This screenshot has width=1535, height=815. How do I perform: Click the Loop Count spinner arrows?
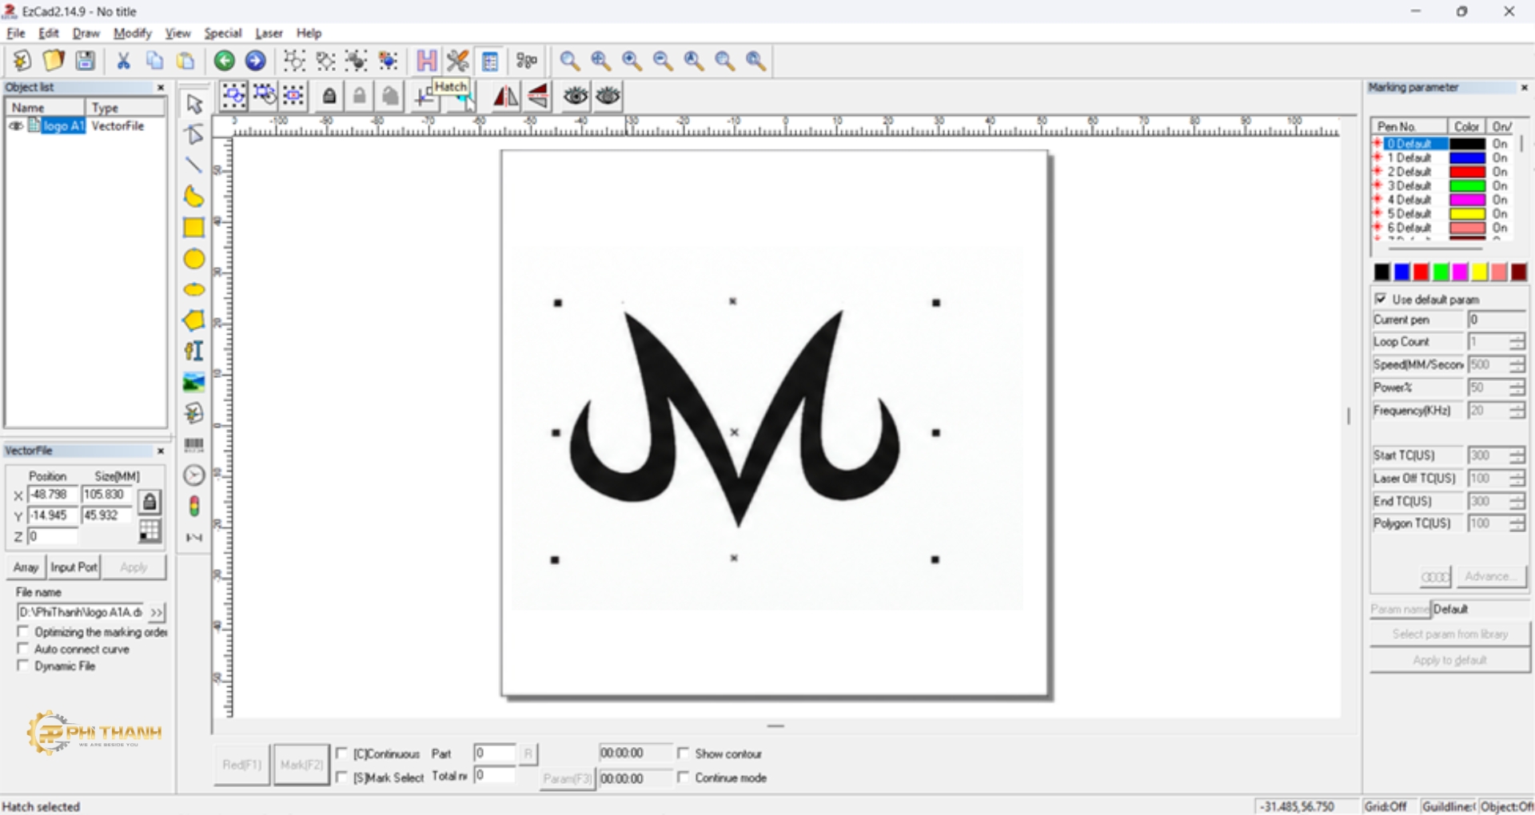[1517, 342]
